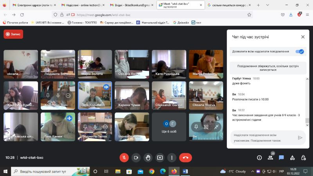Open Task View on the taskbar
The width and height of the screenshot is (313, 176).
[106, 171]
